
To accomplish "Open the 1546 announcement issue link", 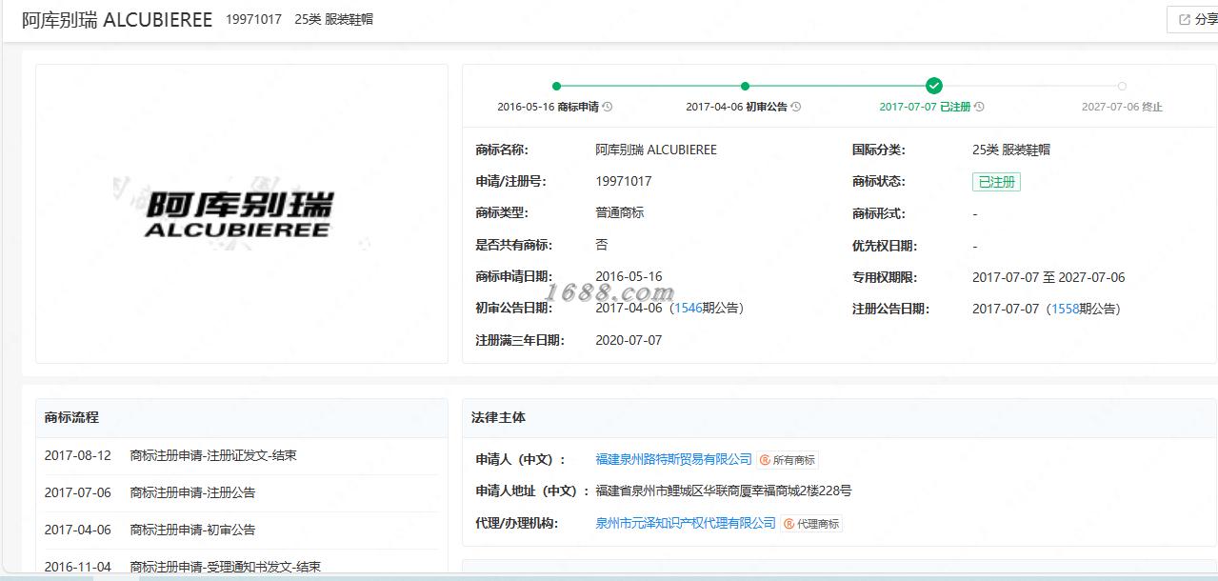I will [x=688, y=308].
